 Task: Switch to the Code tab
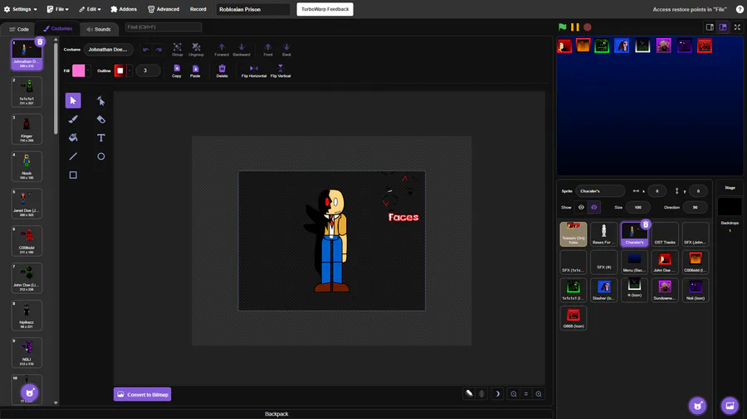19,29
